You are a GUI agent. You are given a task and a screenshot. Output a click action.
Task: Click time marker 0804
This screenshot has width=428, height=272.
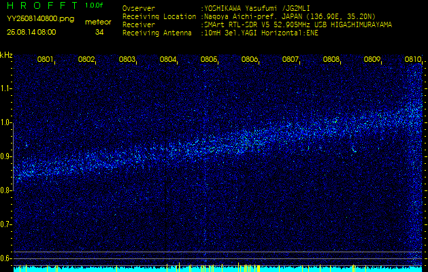point(168,59)
